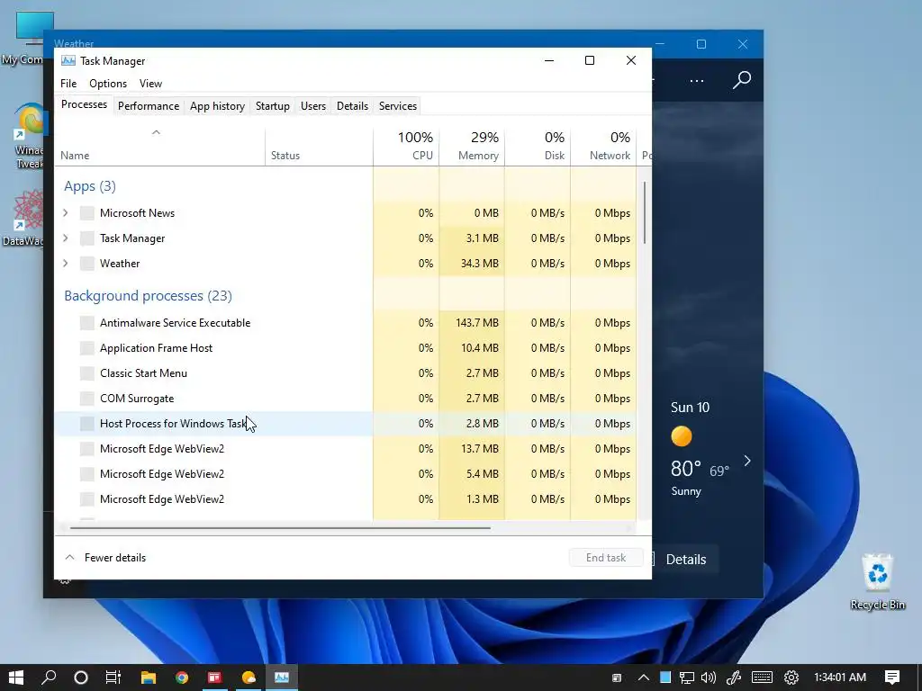Viewport: 922px width, 691px height.
Task: Click the Antimalware Service Executable icon
Action: click(87, 323)
